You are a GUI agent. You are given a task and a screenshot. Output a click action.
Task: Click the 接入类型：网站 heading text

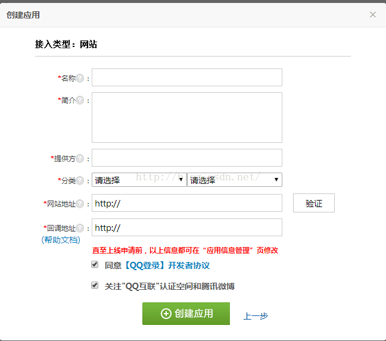pyautogui.click(x=66, y=44)
